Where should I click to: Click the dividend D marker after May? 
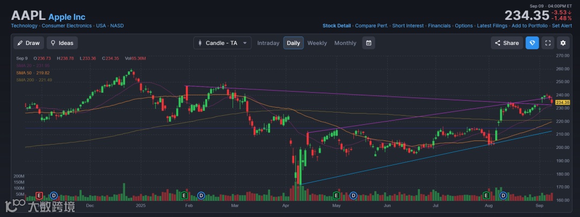click(353, 195)
